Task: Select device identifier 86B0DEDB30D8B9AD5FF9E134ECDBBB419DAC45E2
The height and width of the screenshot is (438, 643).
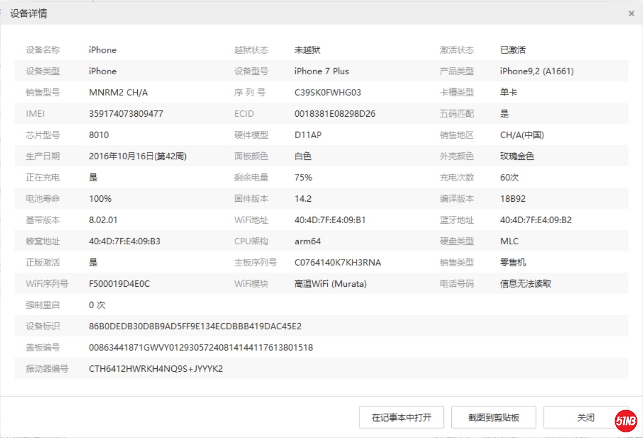Action: pos(195,326)
